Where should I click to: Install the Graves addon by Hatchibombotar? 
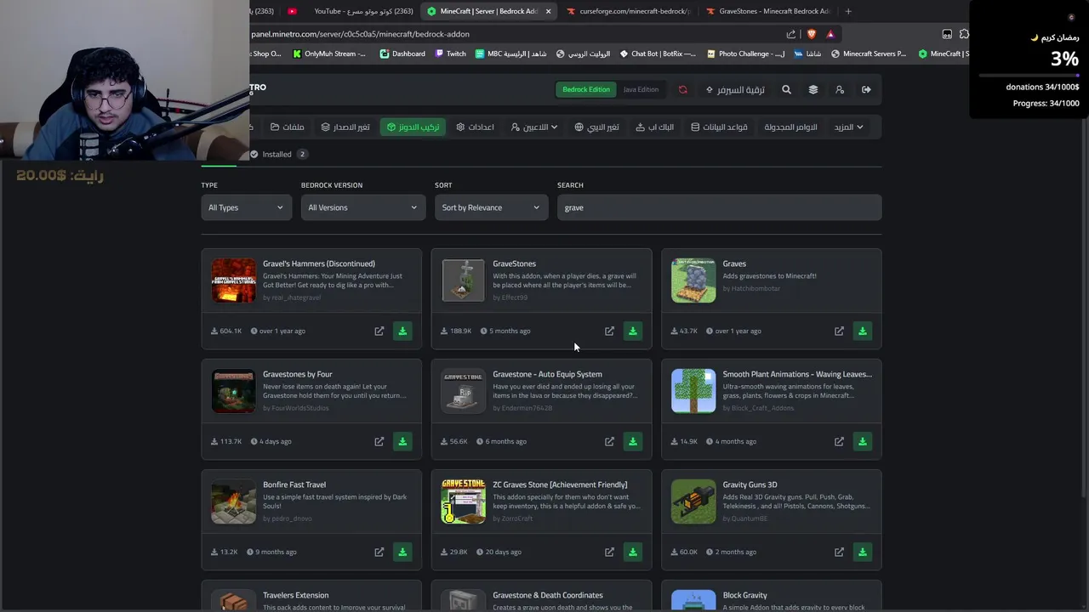click(863, 331)
